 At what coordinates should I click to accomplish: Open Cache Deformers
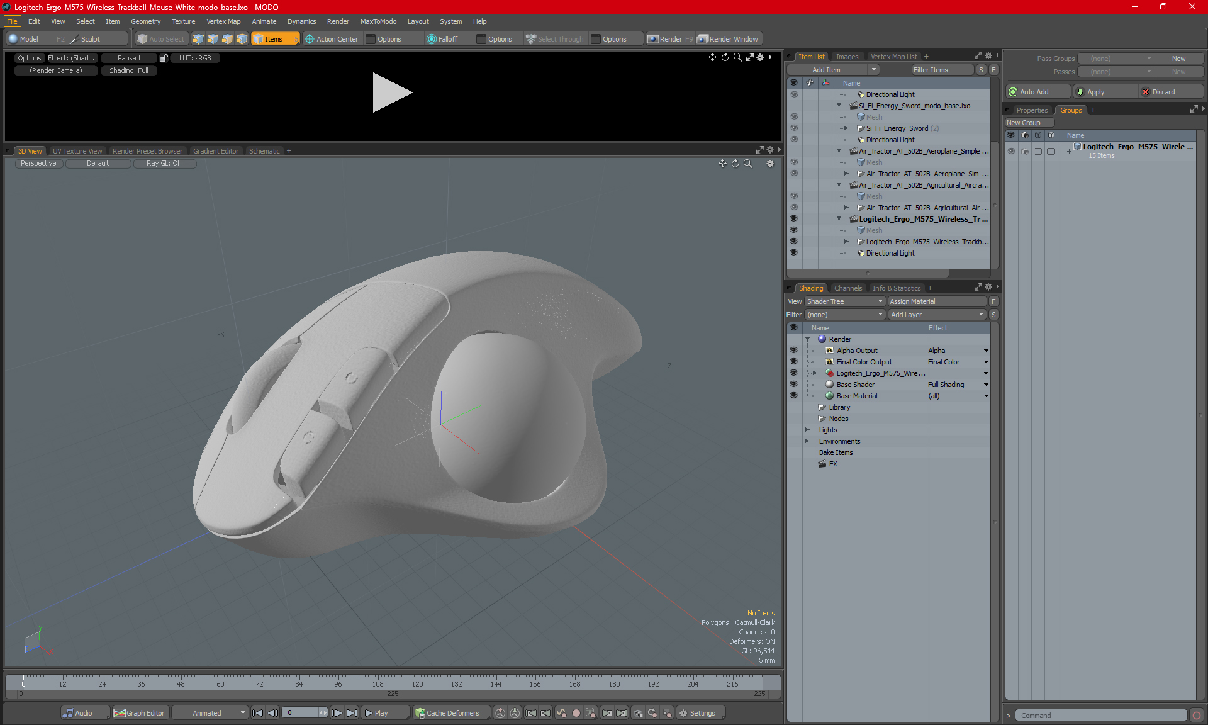tap(447, 713)
